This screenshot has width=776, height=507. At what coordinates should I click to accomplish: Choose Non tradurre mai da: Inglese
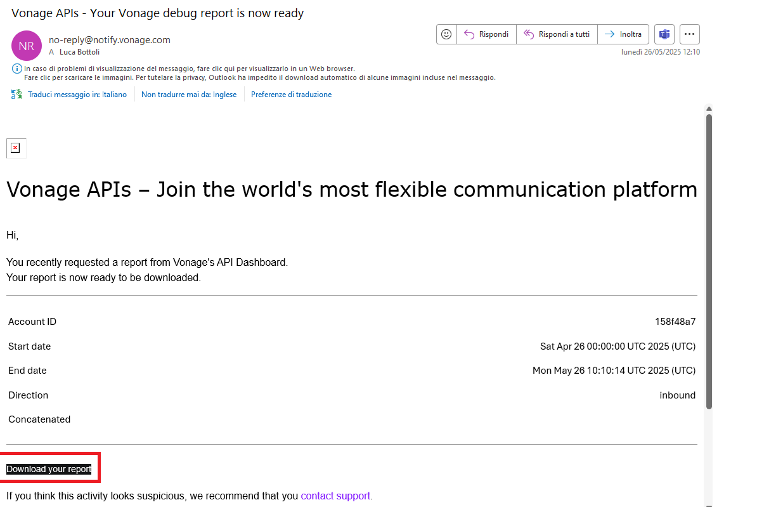click(189, 95)
